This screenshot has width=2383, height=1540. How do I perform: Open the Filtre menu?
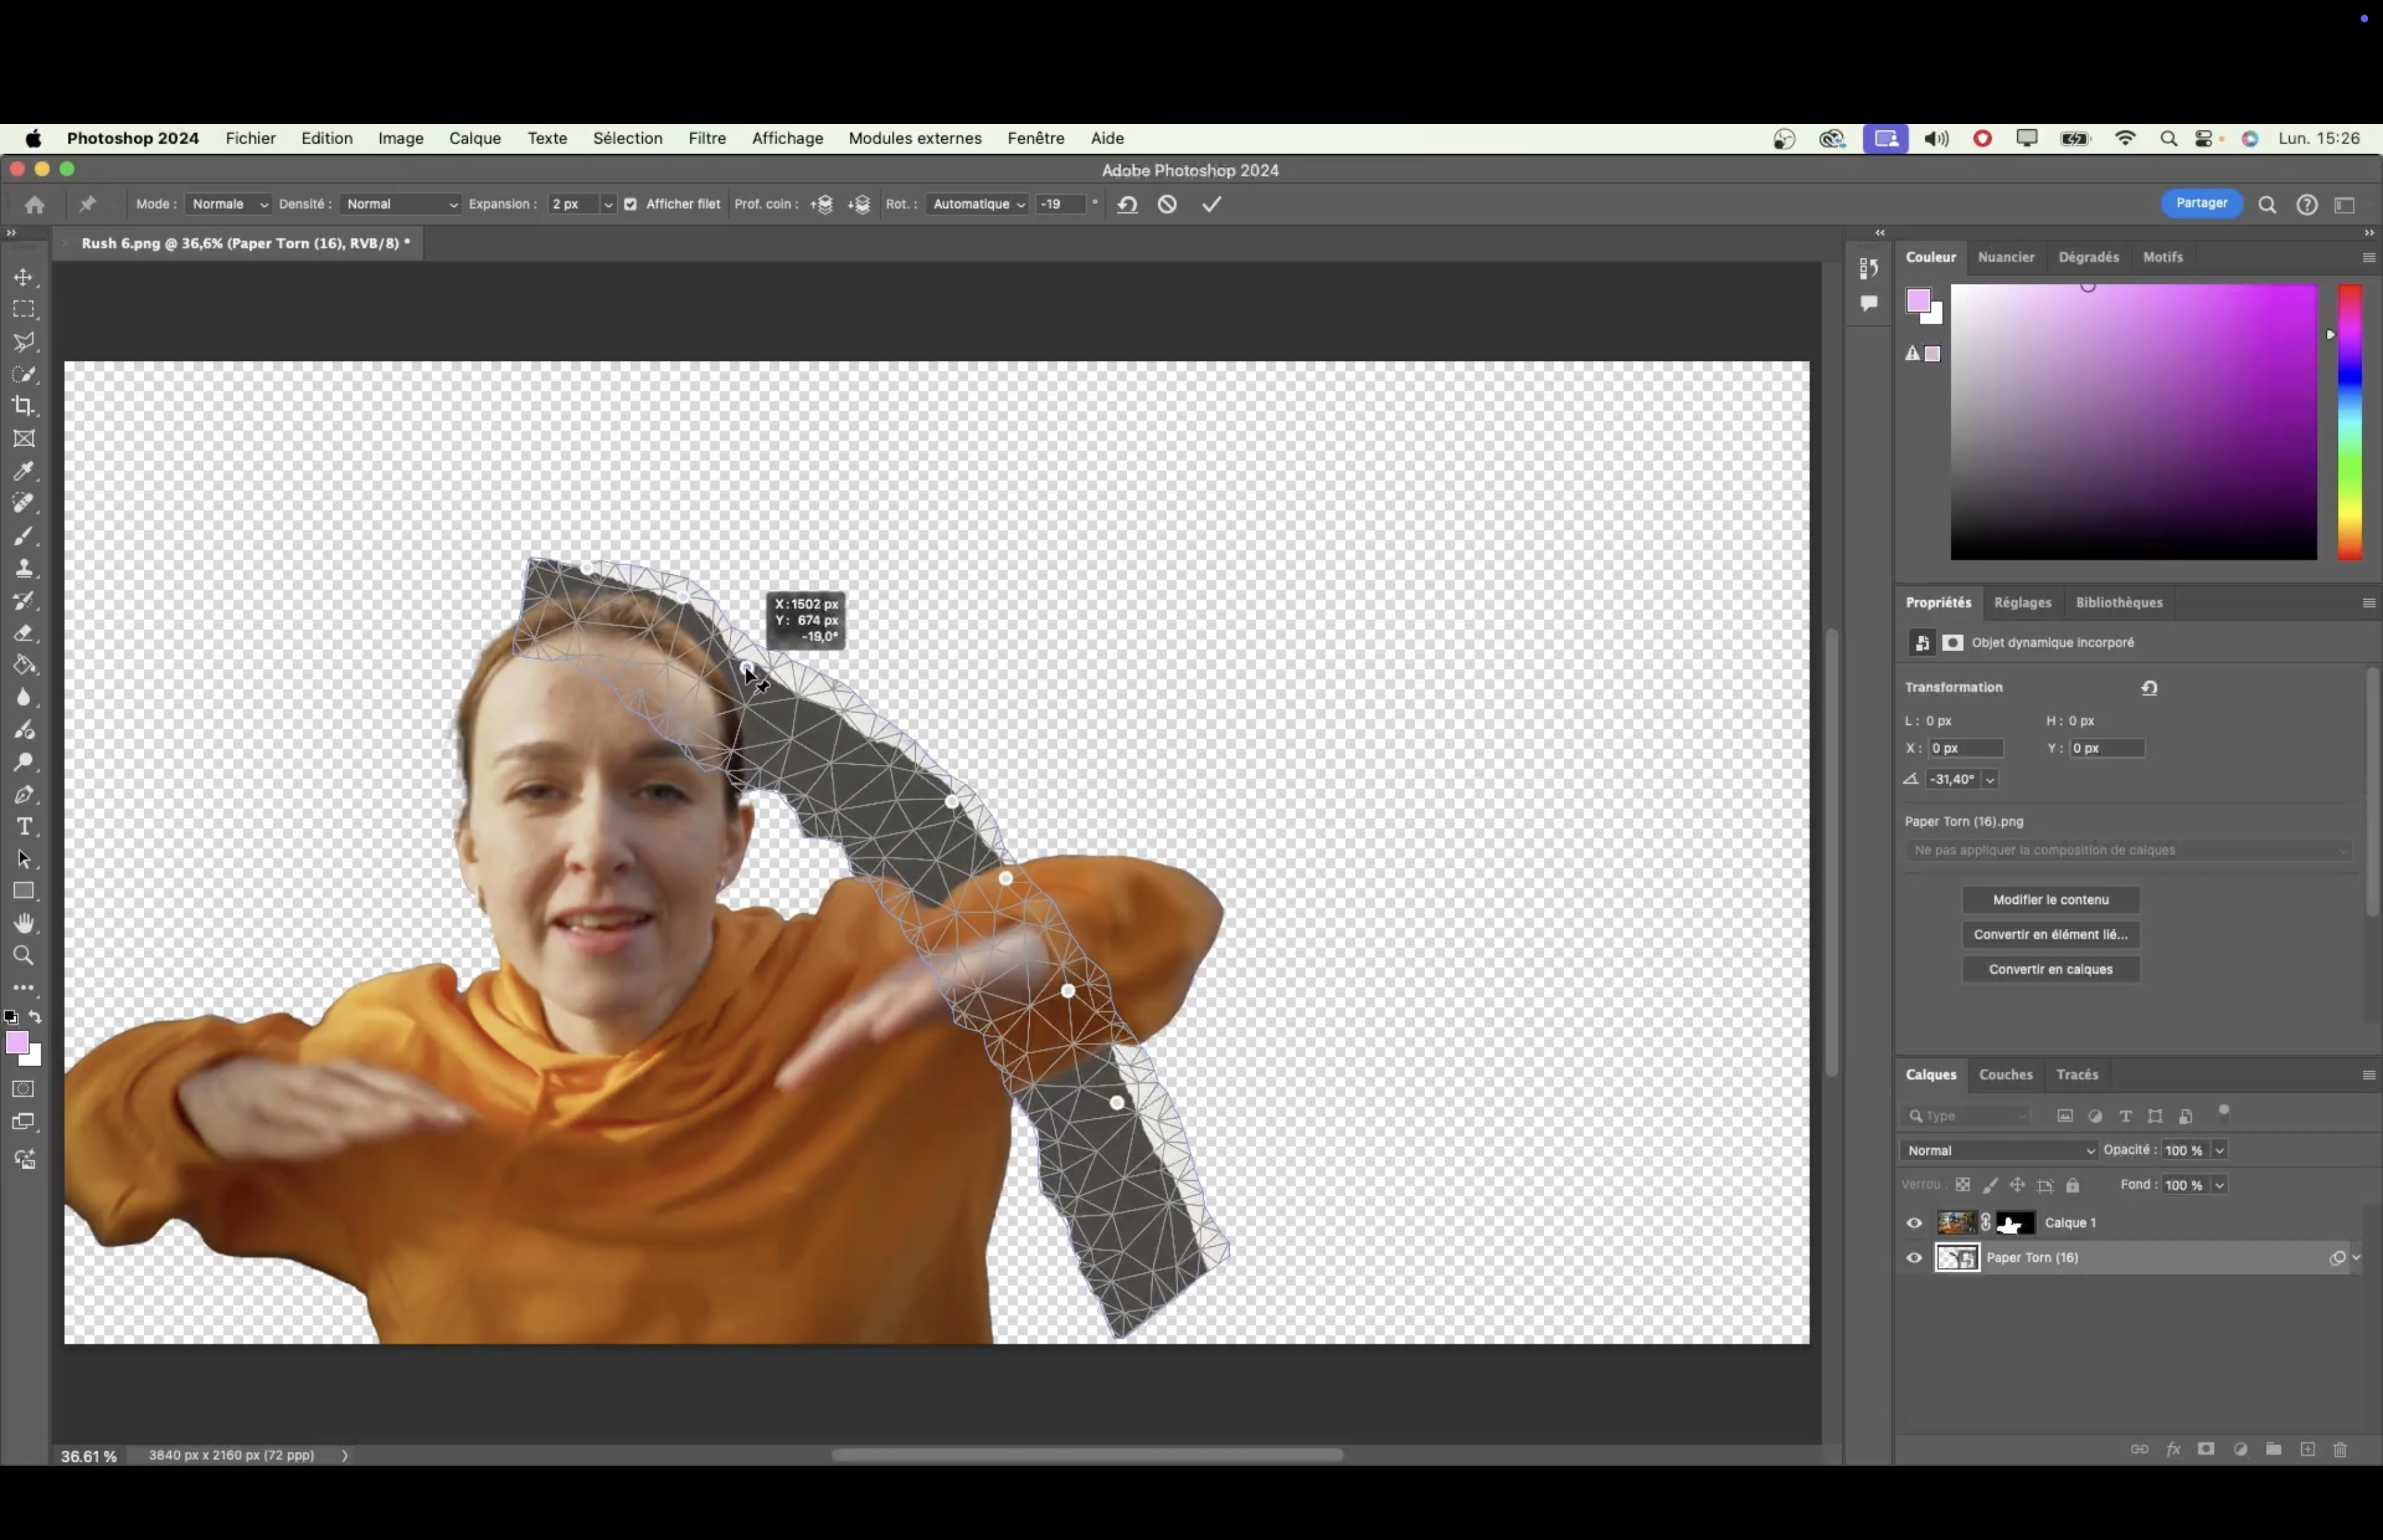click(706, 138)
